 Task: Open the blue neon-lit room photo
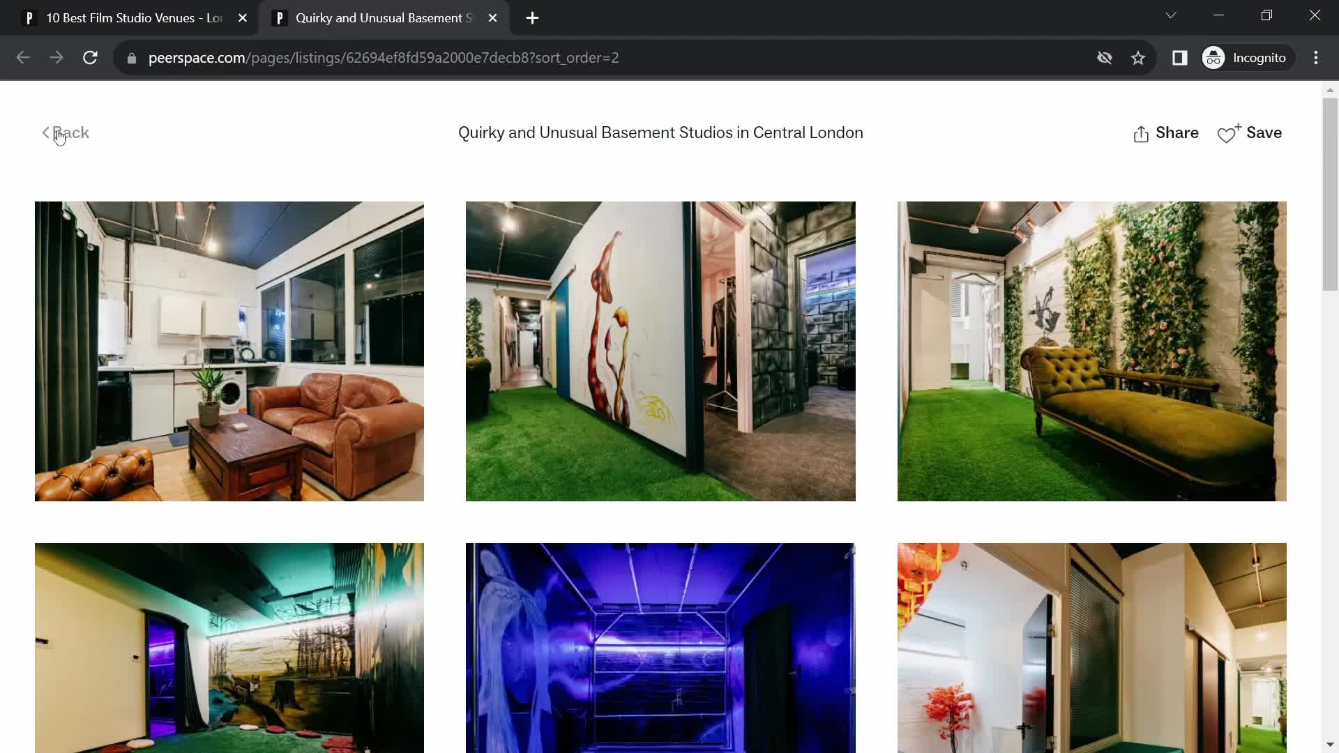pos(660,648)
